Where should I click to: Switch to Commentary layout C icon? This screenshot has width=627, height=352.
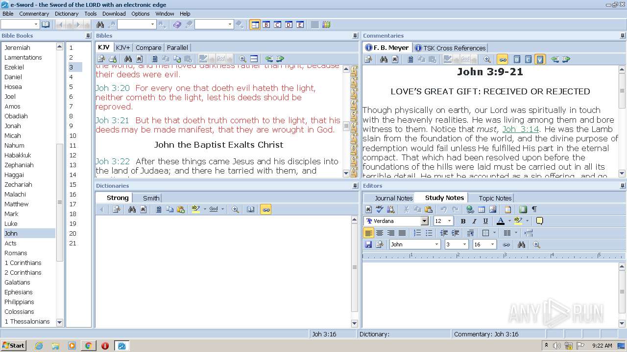tap(277, 24)
